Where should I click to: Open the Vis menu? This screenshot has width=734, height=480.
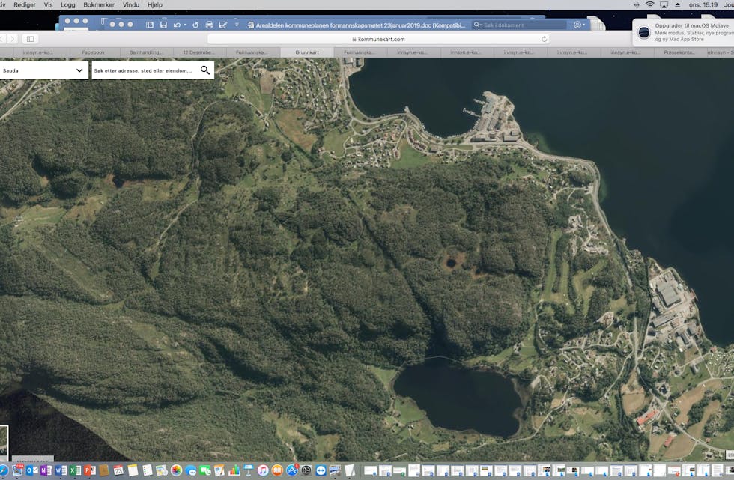48,4
